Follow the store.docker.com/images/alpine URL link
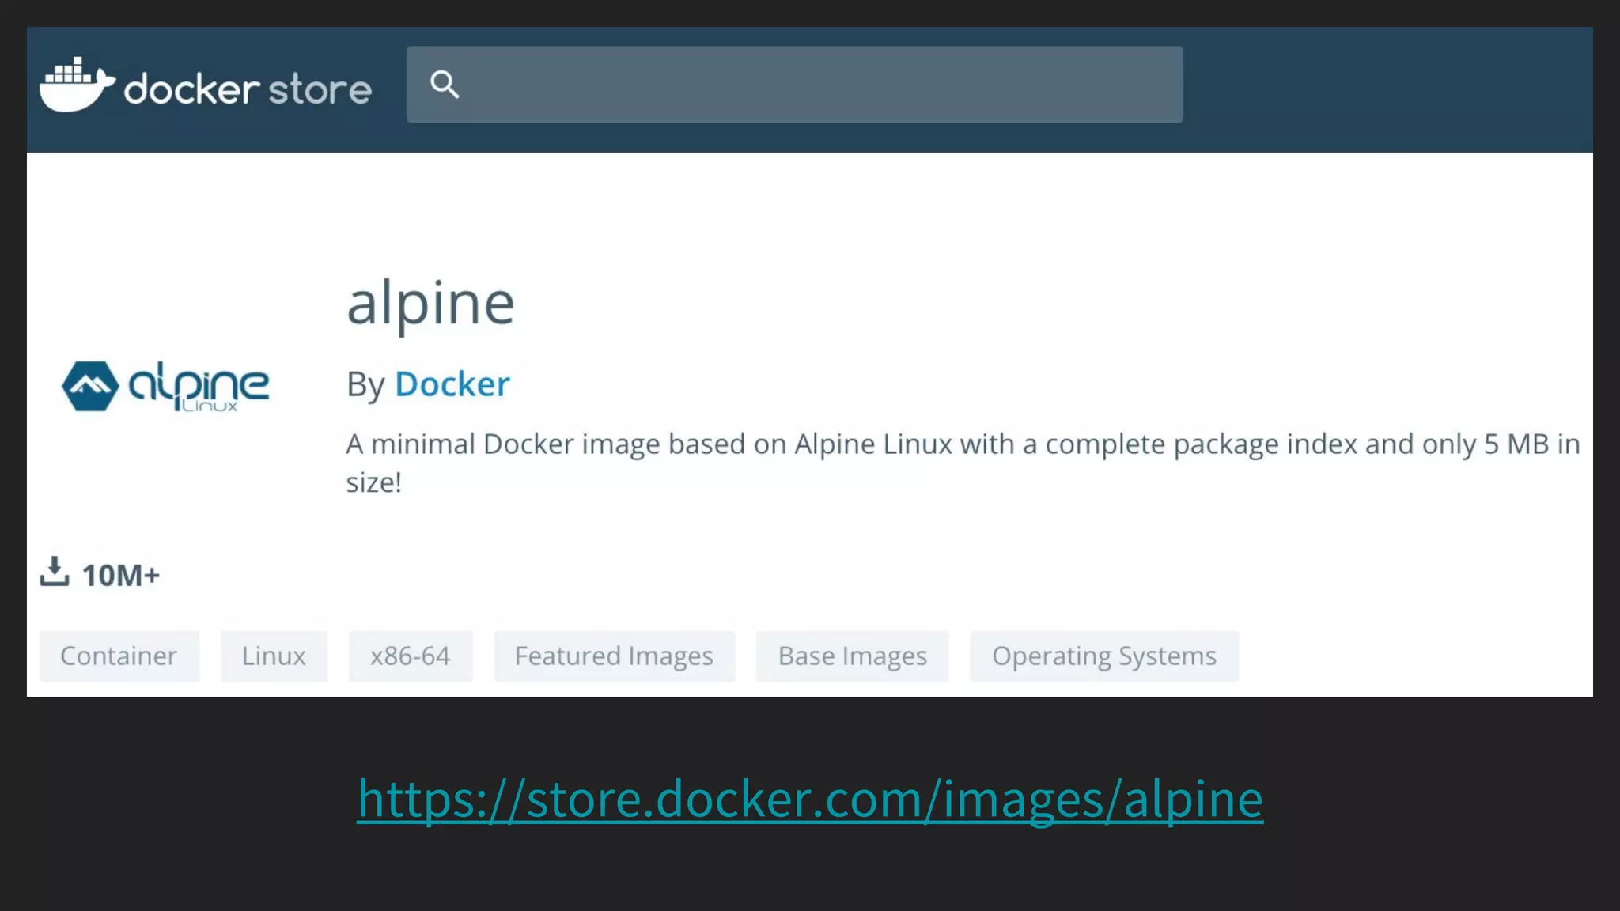Image resolution: width=1620 pixels, height=911 pixels. pos(810,799)
